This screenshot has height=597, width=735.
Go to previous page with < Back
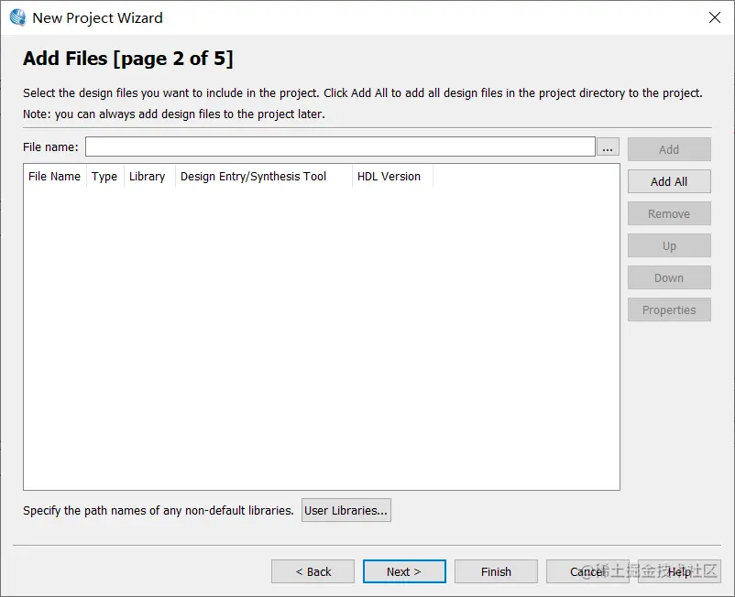(x=313, y=571)
